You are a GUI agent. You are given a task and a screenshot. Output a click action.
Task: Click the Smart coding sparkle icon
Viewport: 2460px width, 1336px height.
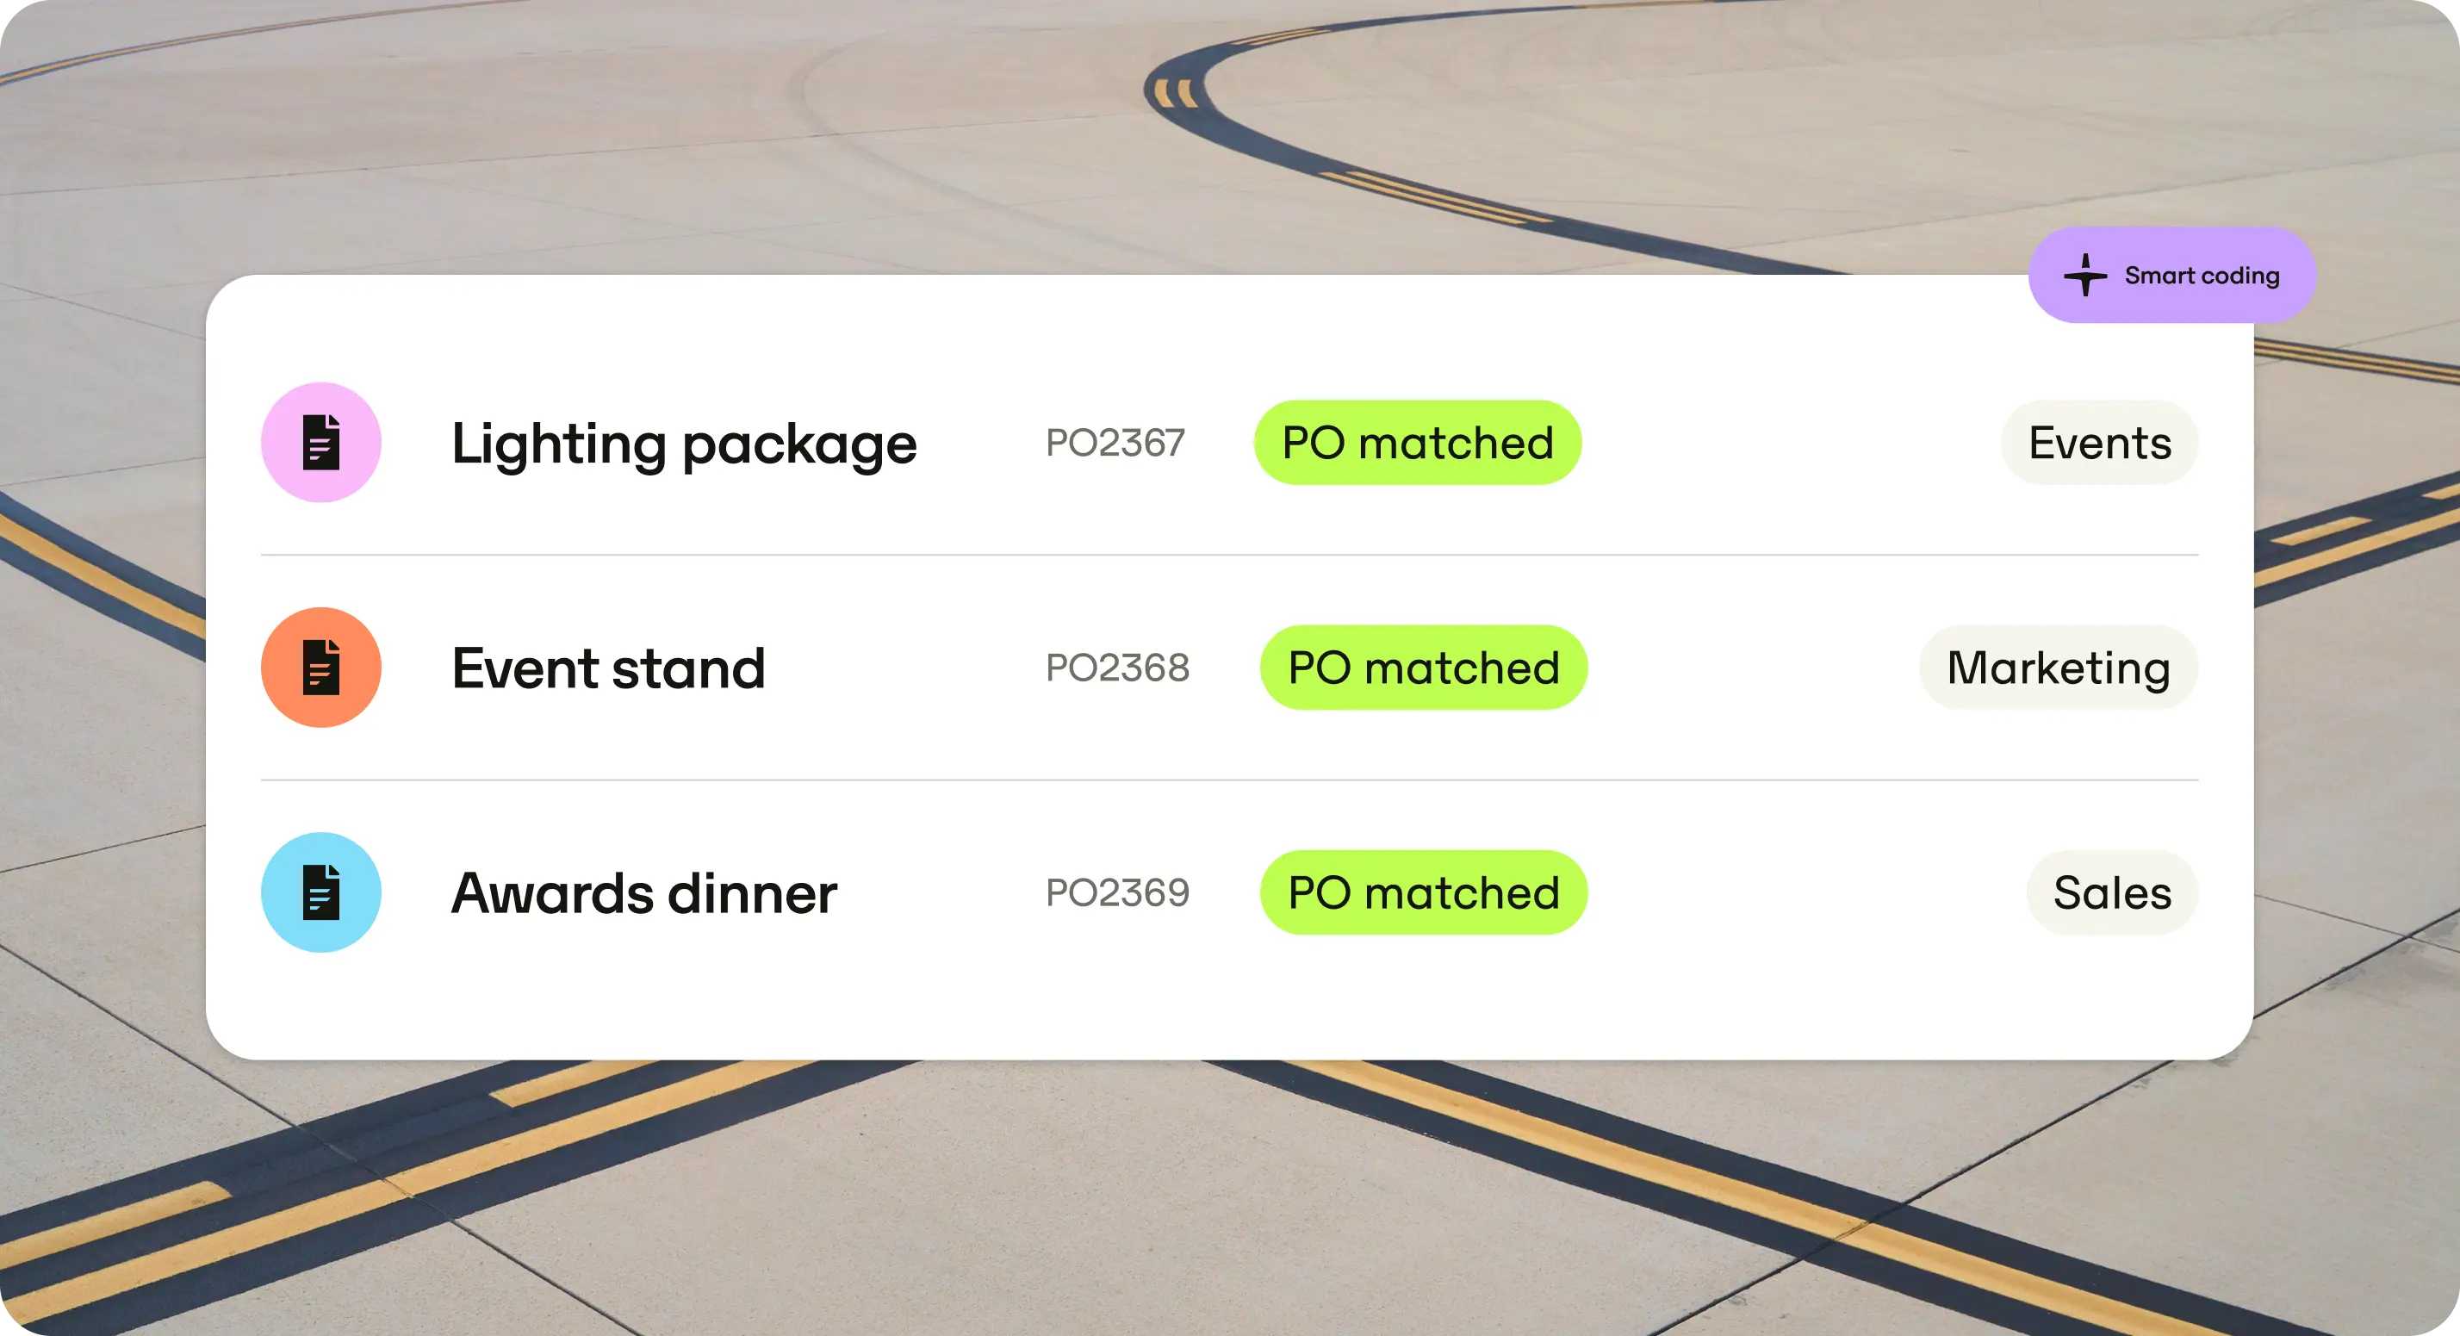2084,275
